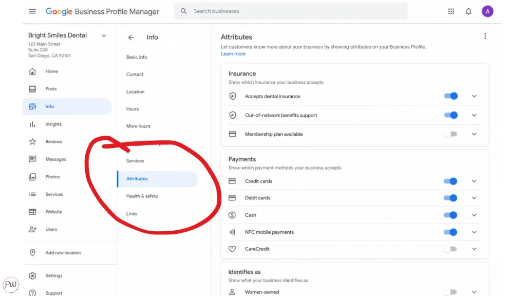The width and height of the screenshot is (526, 296).
Task: Click the Learn more link
Action: pyautogui.click(x=233, y=54)
